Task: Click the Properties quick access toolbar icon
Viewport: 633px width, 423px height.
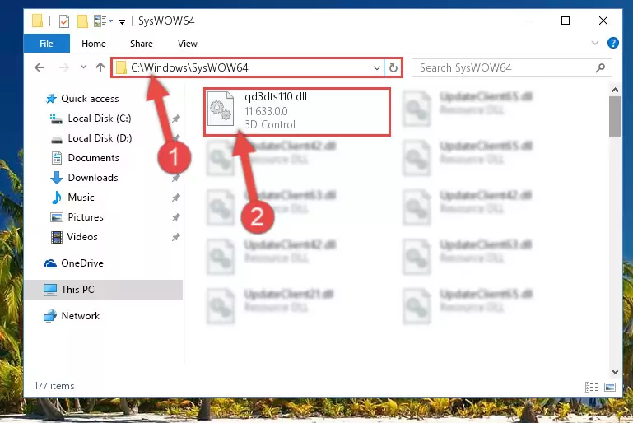Action: 64,21
